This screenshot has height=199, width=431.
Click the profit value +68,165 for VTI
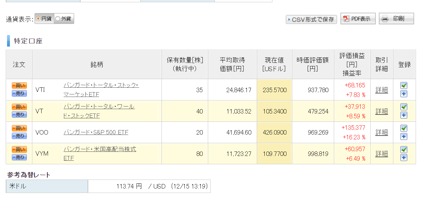(x=355, y=85)
